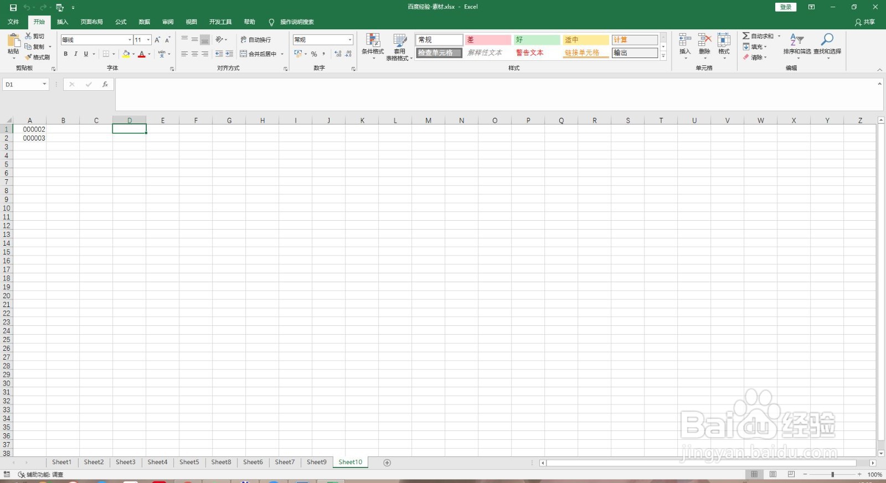Screen dimensions: 886x483
Task: Toggle bottom align for cell text
Action: (205, 39)
